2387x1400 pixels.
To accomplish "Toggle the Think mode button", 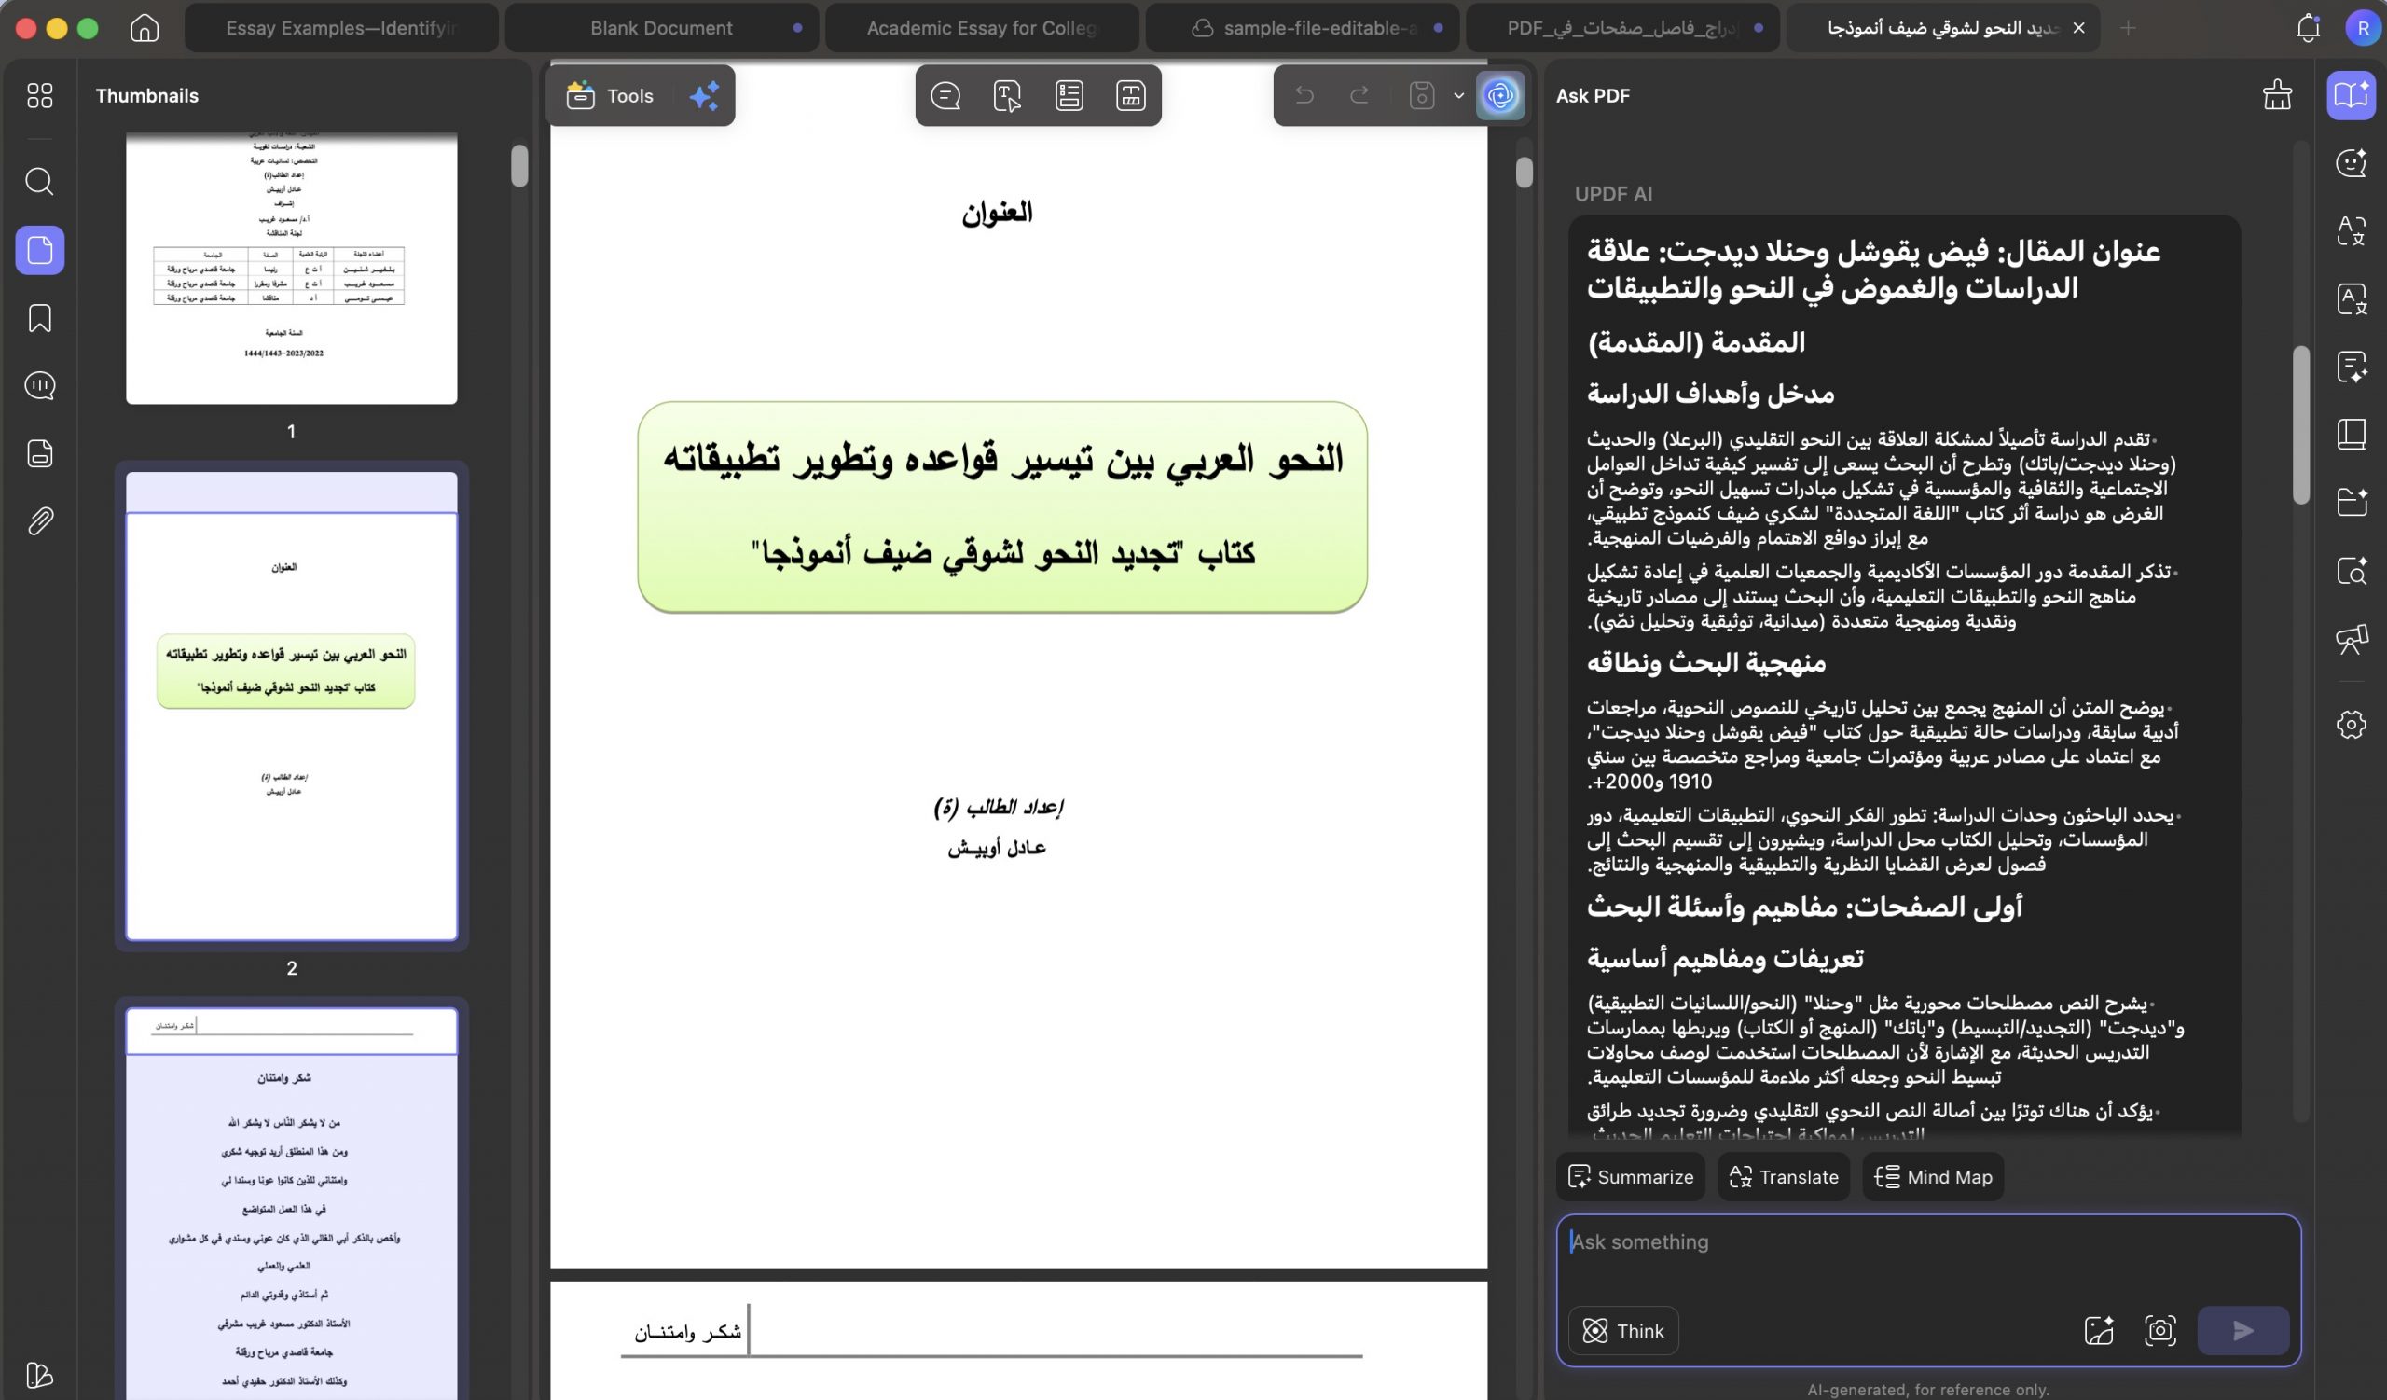I will pyautogui.click(x=1623, y=1331).
